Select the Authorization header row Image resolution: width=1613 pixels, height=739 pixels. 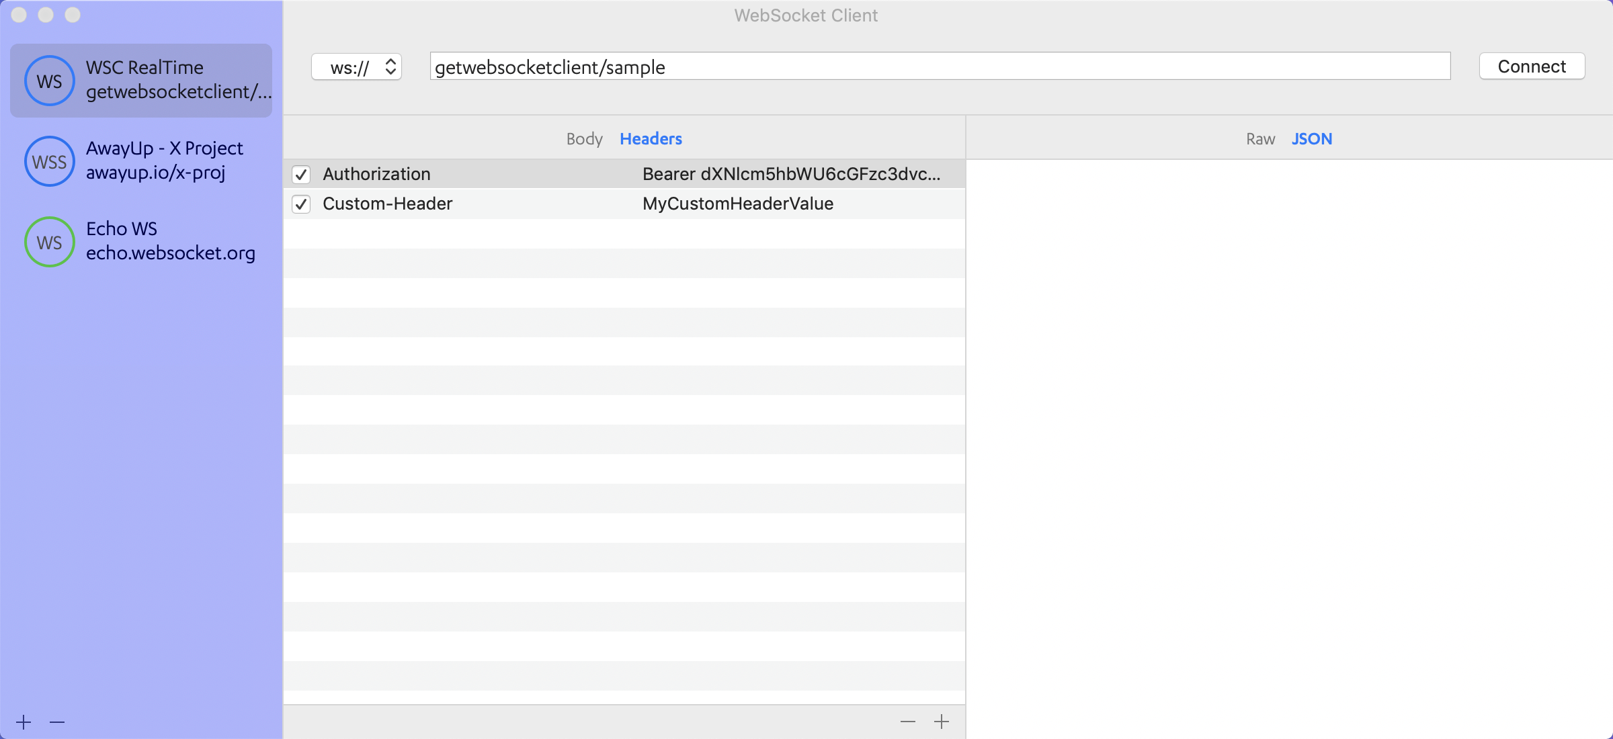[x=470, y=174]
